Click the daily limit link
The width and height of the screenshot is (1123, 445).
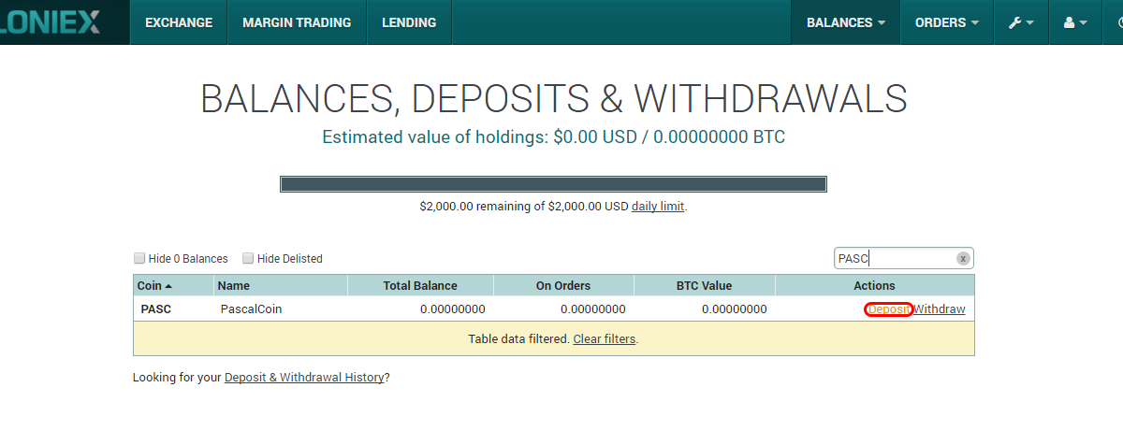(x=658, y=206)
